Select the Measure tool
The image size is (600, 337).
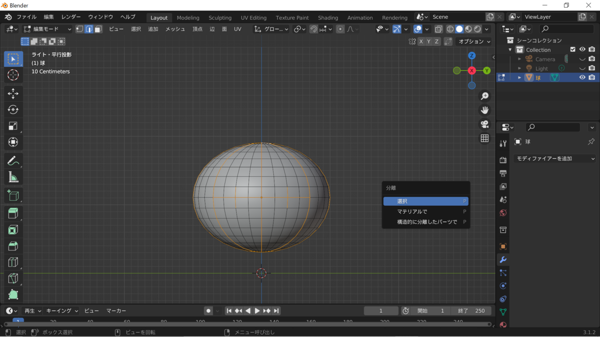pos(13,177)
